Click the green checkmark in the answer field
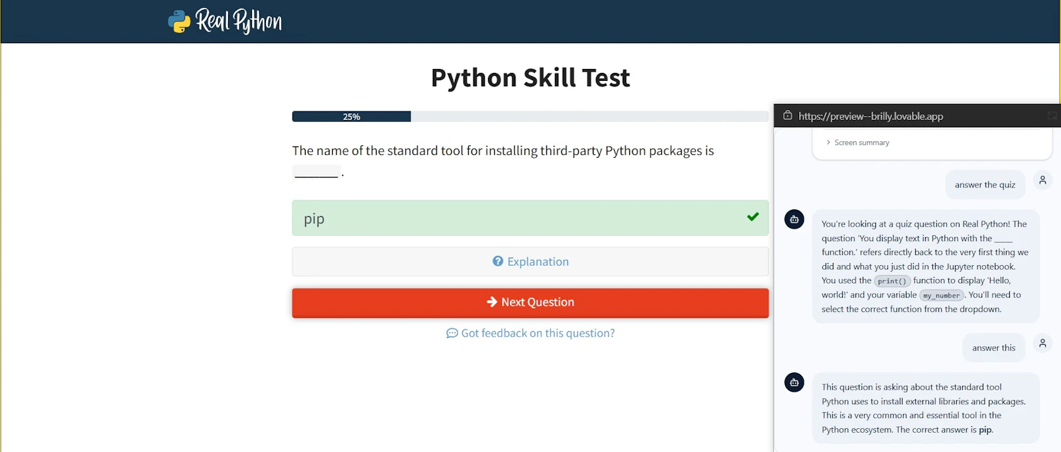The width and height of the screenshot is (1061, 452). [x=753, y=217]
